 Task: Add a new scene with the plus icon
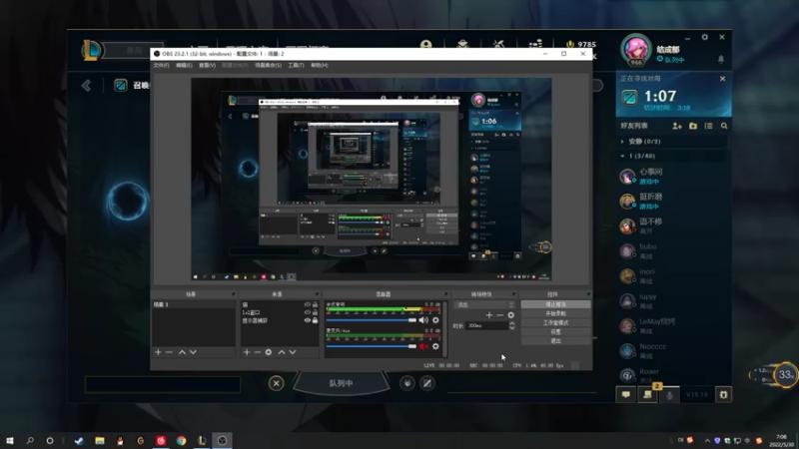pos(158,352)
